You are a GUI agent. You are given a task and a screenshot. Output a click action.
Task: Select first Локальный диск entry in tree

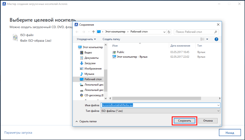pos(91,85)
